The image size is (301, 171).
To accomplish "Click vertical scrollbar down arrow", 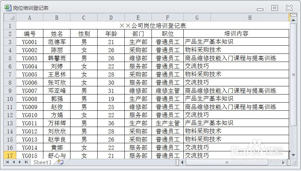I will (293, 155).
